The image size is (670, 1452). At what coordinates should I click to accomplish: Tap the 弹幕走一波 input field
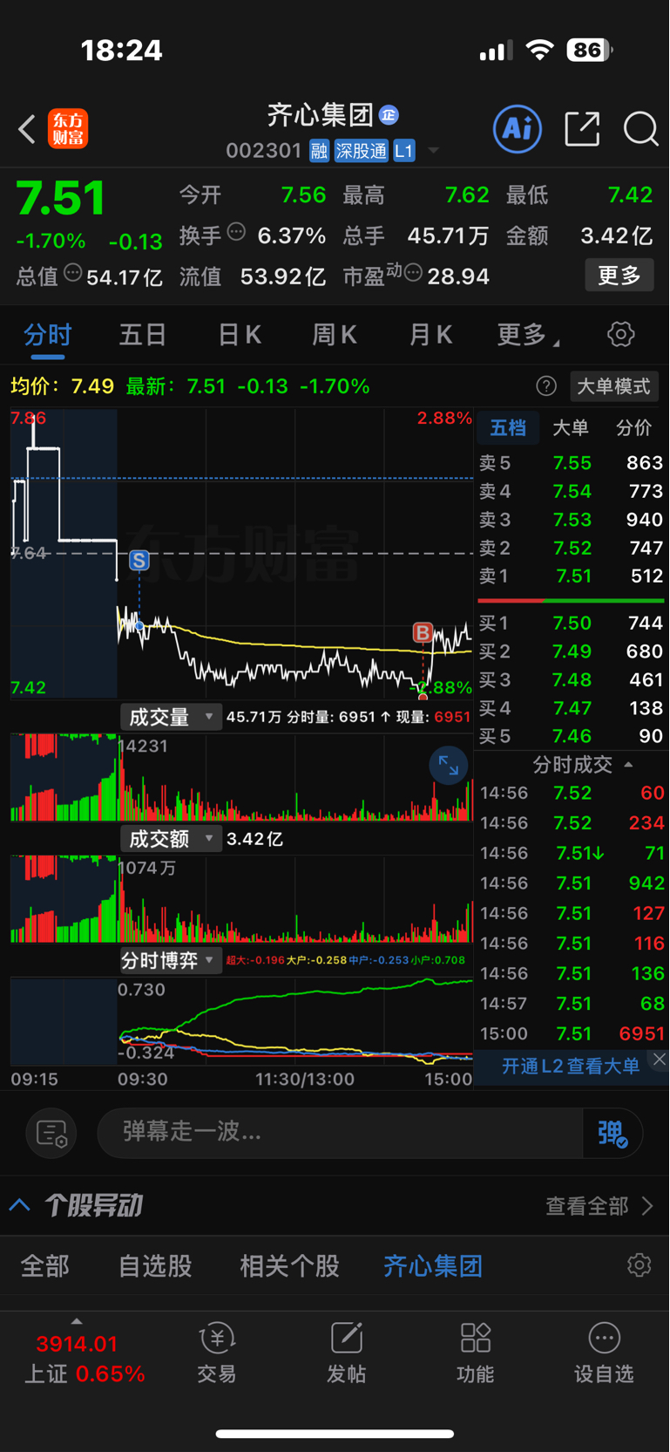tap(340, 1133)
